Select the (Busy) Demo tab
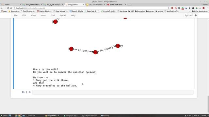The image size is (209, 117). (x=75, y=5)
